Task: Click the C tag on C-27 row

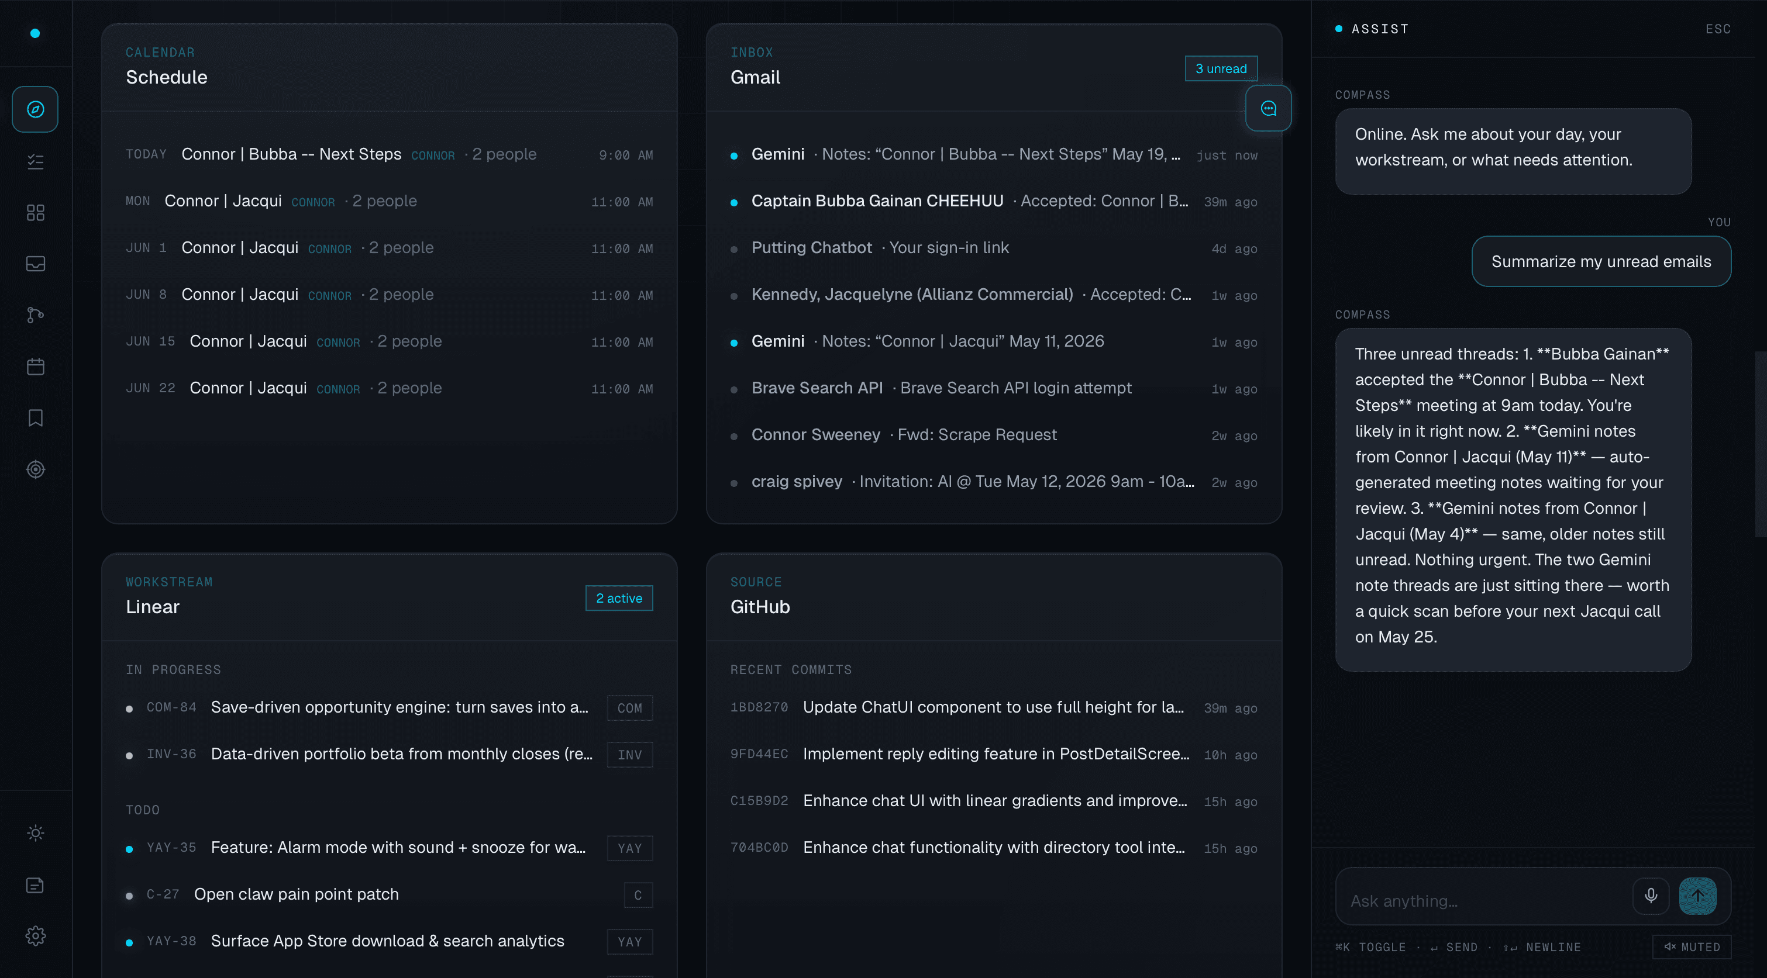Action: tap(638, 895)
